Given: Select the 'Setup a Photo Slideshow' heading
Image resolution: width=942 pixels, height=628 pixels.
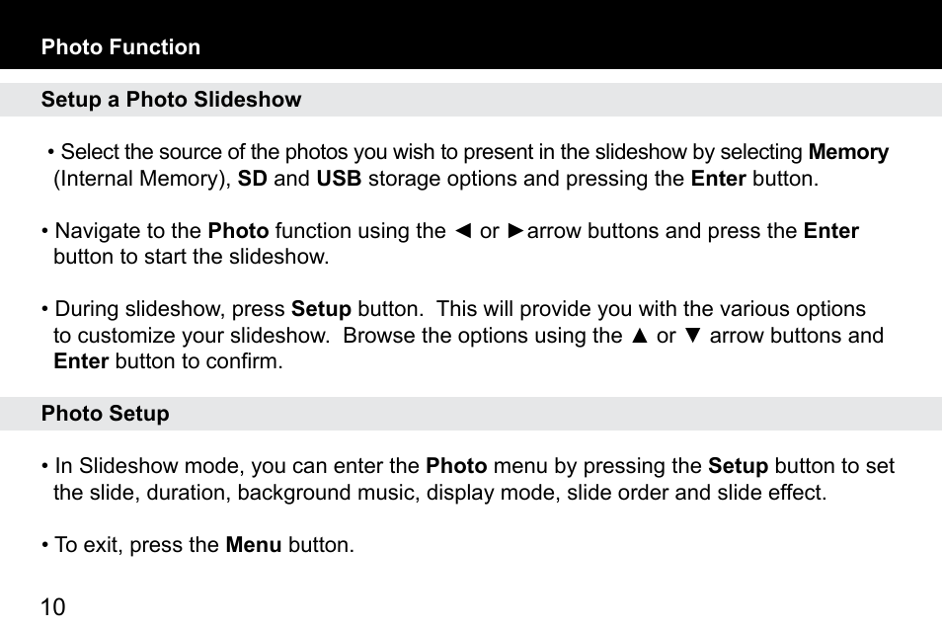Looking at the screenshot, I should point(171,99).
